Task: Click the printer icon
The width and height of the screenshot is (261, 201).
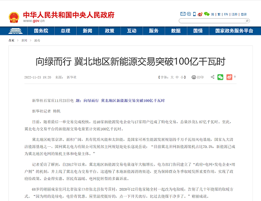Action: click(194, 77)
